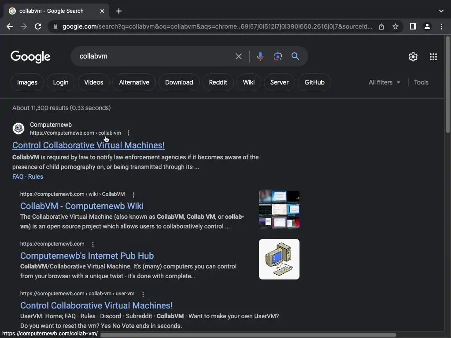Expand the All filters dropdown

[384, 82]
